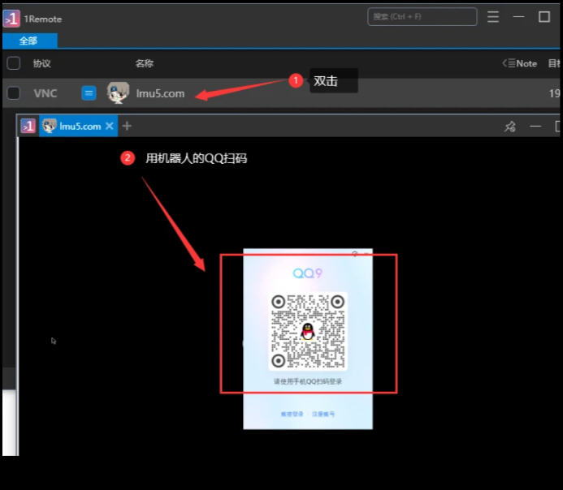The image size is (563, 490).
Task: Click the right blue link under the QR code
Action: click(323, 414)
